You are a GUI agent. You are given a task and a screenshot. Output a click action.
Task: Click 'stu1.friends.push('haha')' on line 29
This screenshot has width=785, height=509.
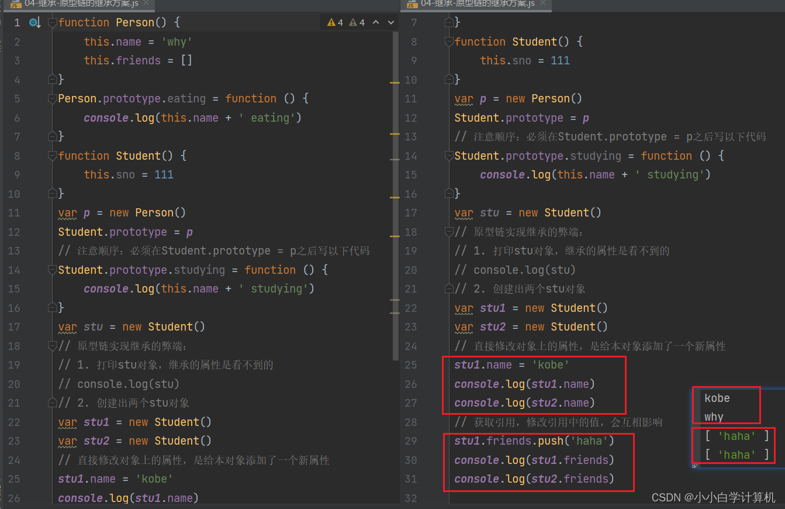534,441
